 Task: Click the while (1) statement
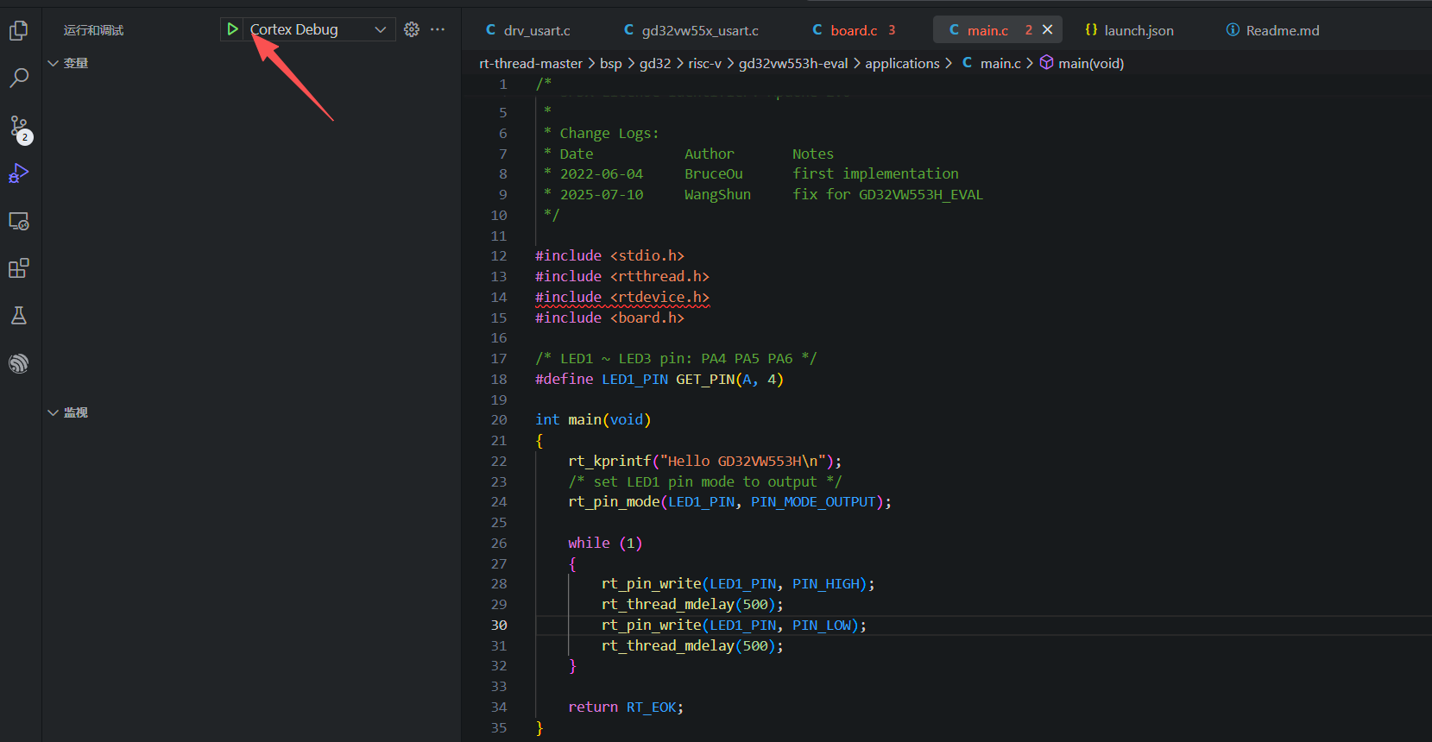tap(605, 543)
